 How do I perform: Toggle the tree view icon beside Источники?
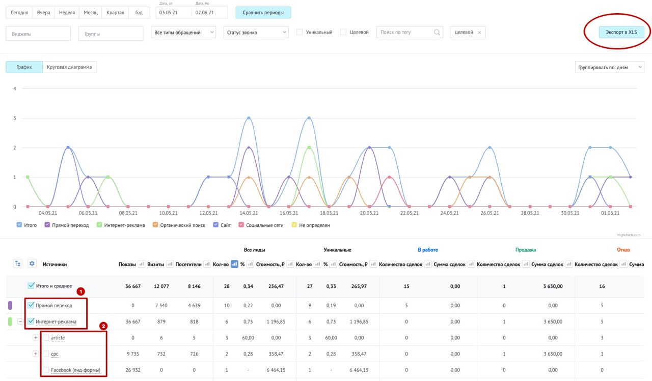point(18,263)
